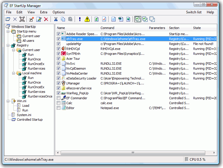The height and width of the screenshot is (168, 223).
Task: Click the thin X icon beside the skull
Action: (x=15, y=19)
